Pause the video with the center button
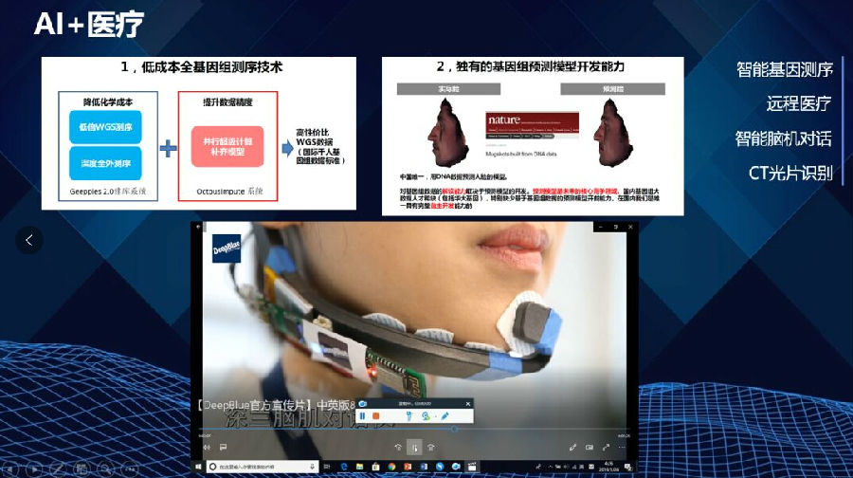Viewport: 853px width, 478px height. click(x=414, y=448)
